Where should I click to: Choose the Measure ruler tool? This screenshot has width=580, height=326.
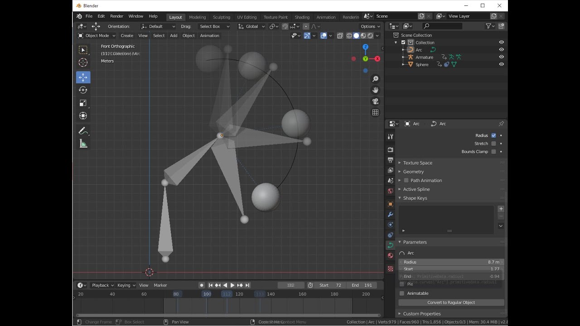tap(83, 144)
